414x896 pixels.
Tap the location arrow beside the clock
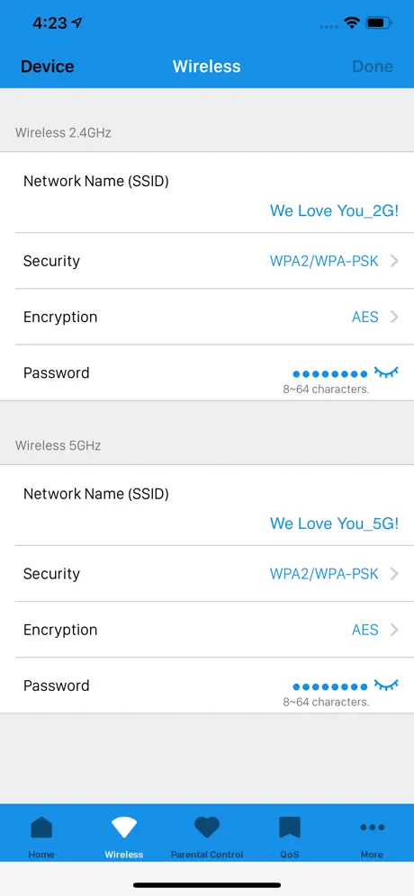[76, 23]
